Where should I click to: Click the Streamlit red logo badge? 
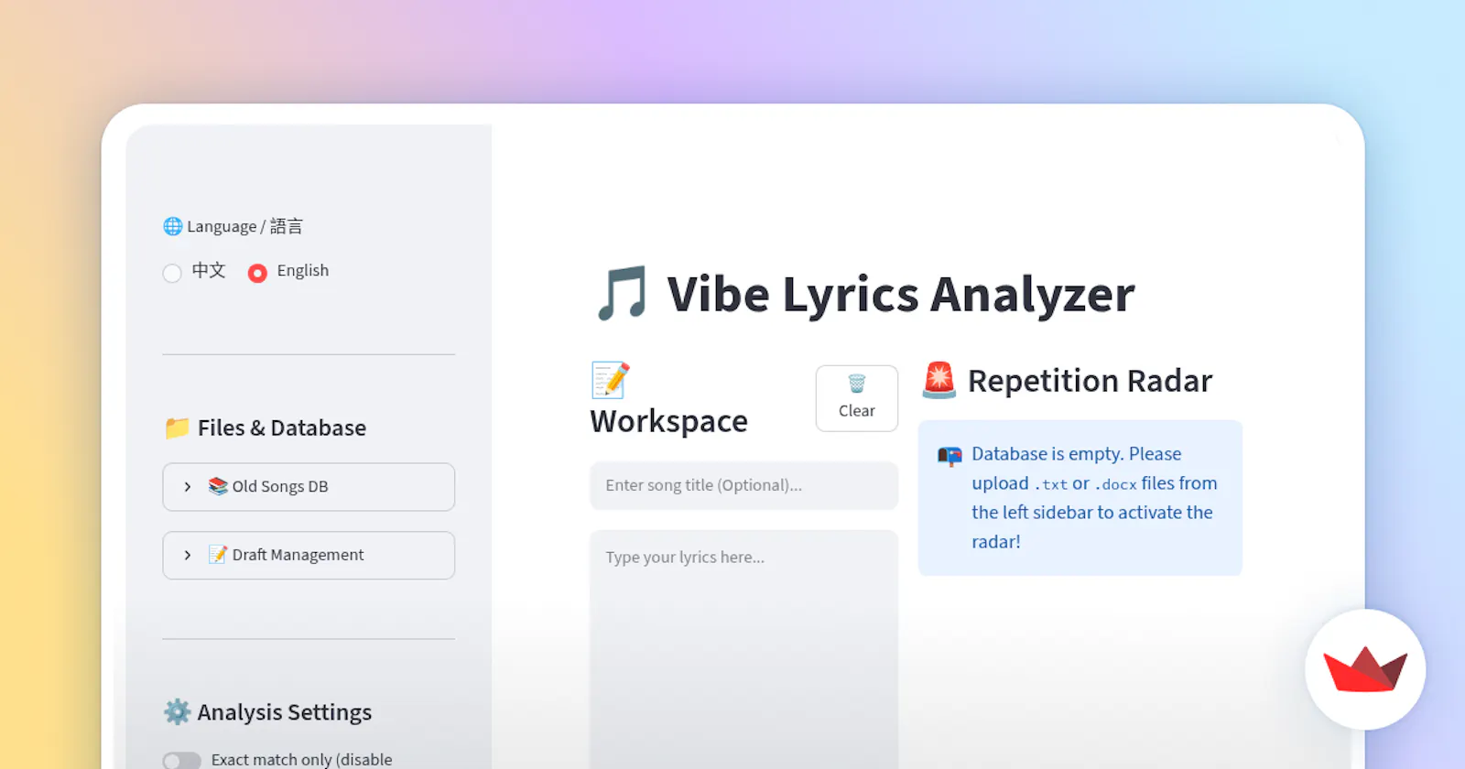pos(1365,669)
